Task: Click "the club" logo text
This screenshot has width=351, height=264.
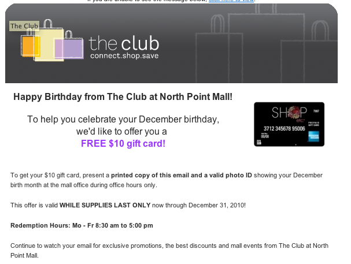Action: [124, 43]
